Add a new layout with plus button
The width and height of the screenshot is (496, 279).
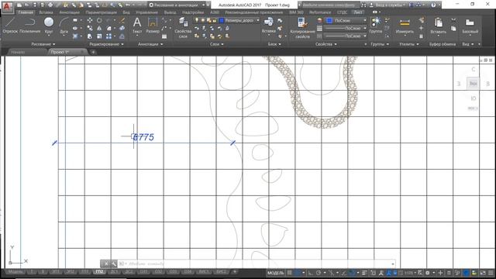[x=235, y=271]
